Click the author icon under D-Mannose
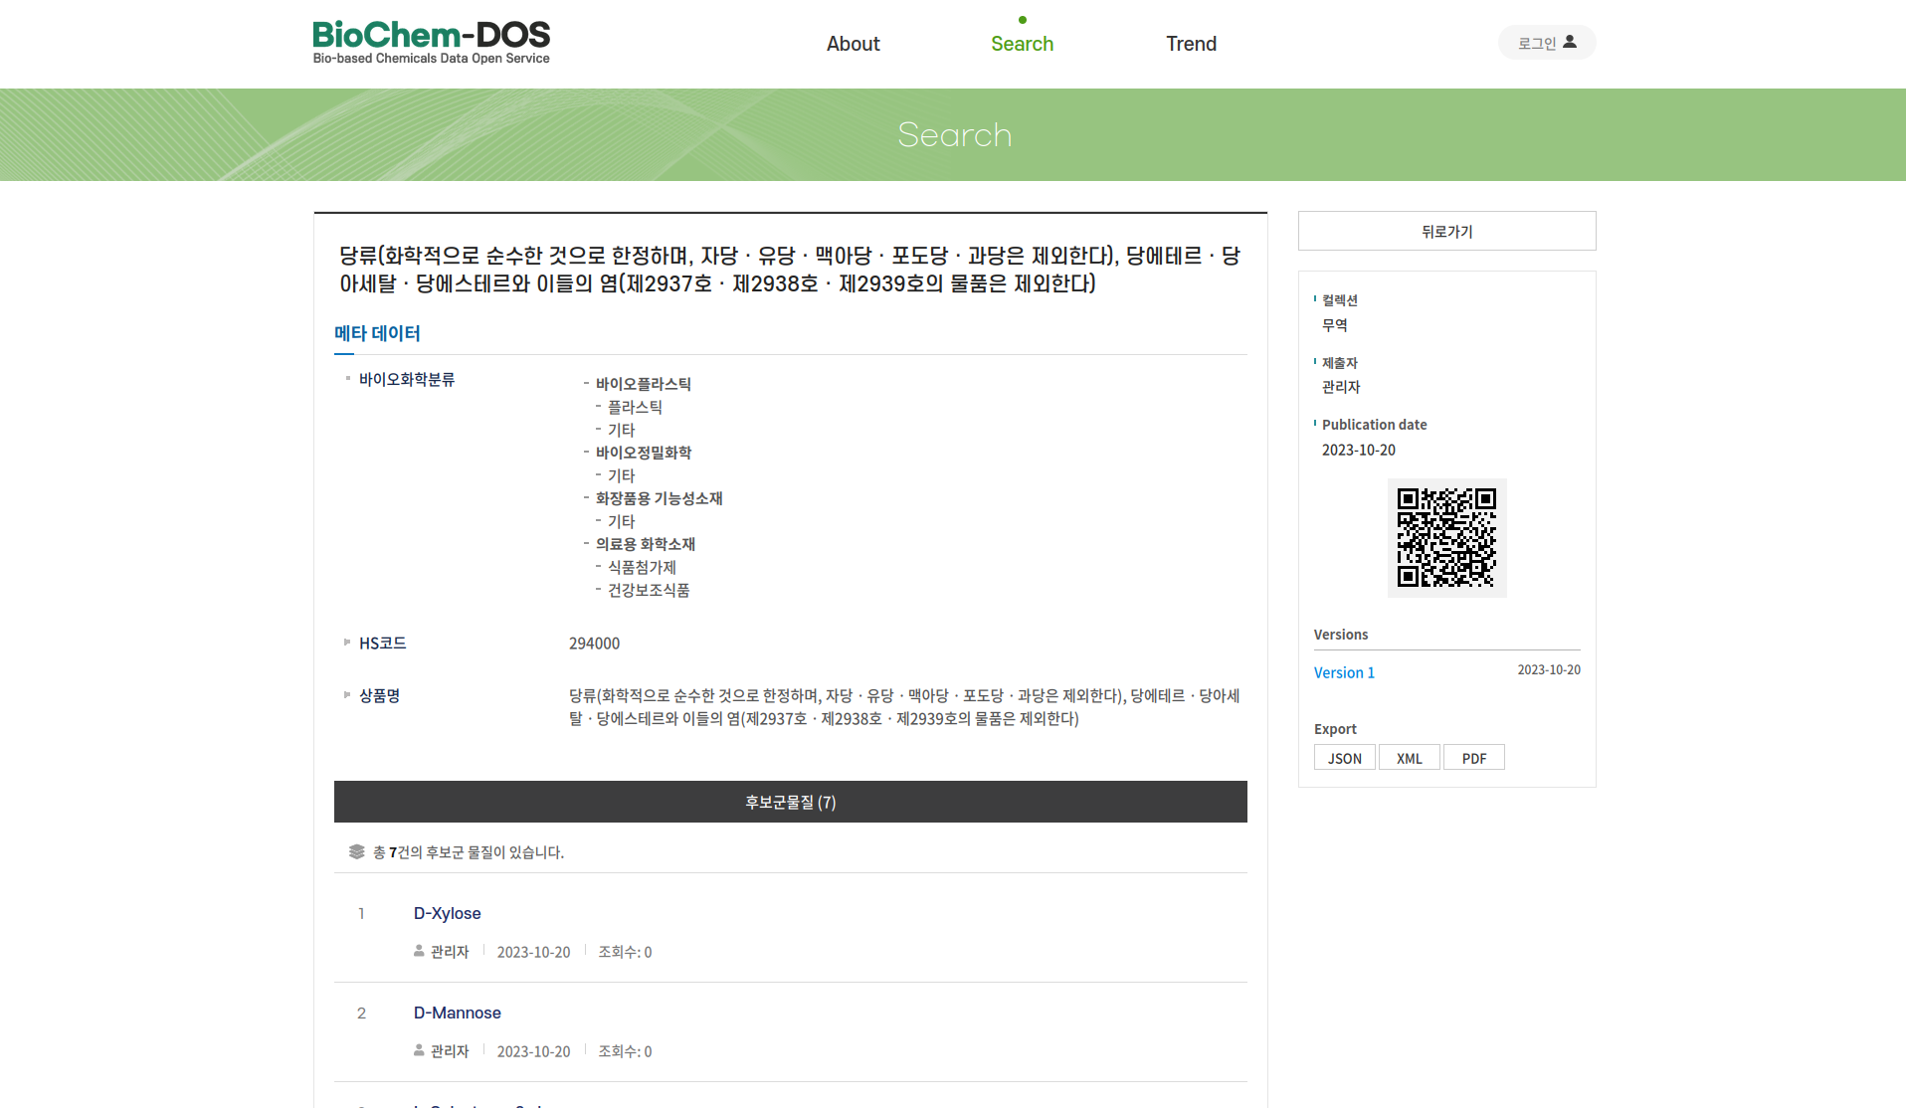Screen dimensions: 1906x1108 tap(419, 1051)
